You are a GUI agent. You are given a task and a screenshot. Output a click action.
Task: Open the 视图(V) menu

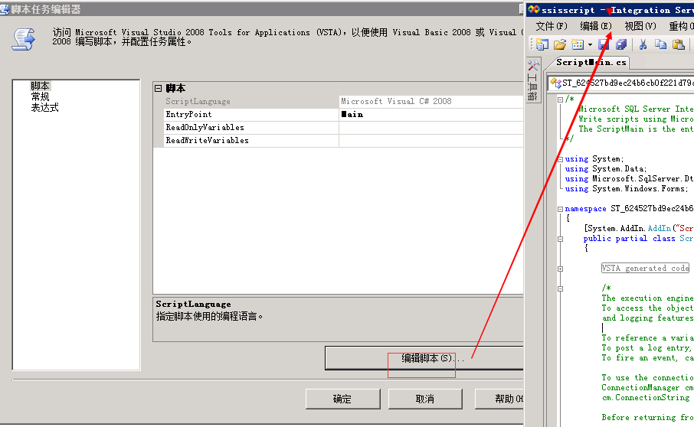[x=640, y=27]
